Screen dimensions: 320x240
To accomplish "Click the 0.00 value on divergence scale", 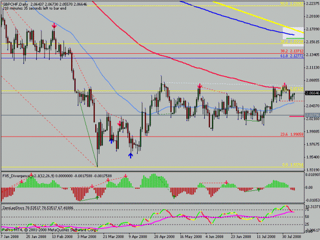I will click(x=309, y=187).
